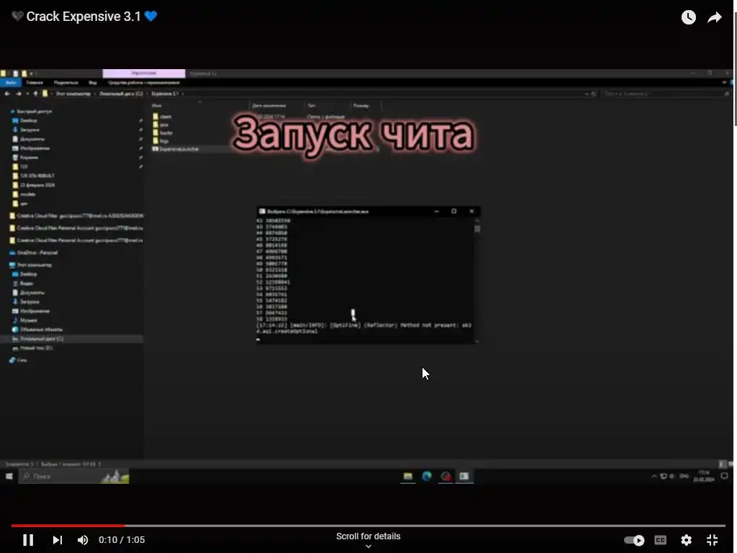This screenshot has width=737, height=553.
Task: Turn on closed captions
Action: click(x=661, y=540)
